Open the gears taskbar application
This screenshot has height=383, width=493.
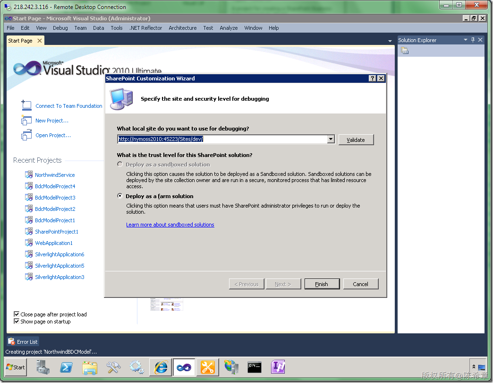point(137,367)
